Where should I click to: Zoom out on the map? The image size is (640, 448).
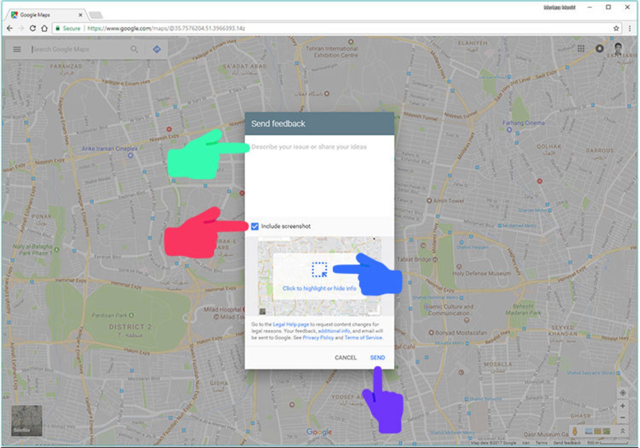(622, 418)
